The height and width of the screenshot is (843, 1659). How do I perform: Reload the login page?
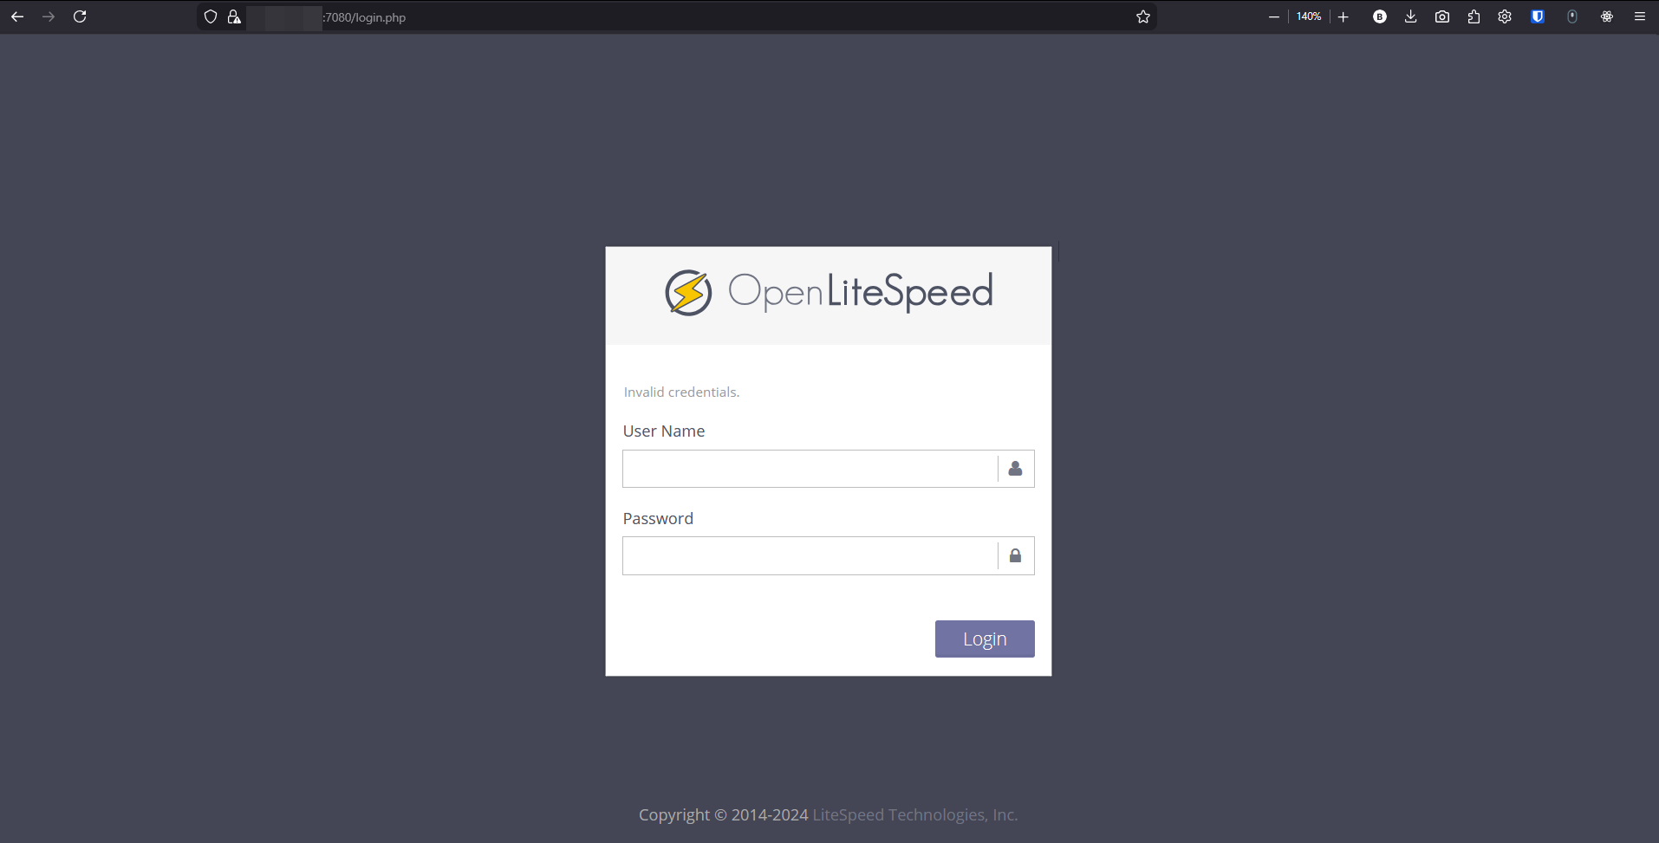pyautogui.click(x=80, y=16)
